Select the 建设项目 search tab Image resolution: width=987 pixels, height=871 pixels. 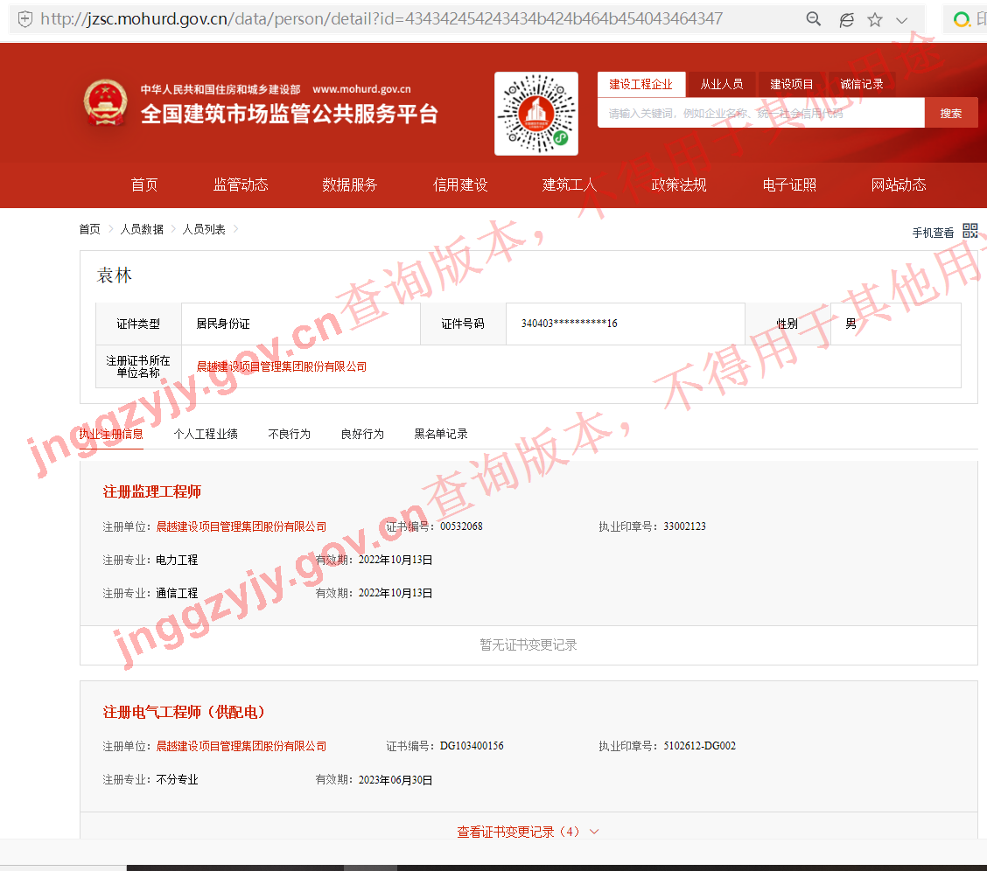[792, 84]
